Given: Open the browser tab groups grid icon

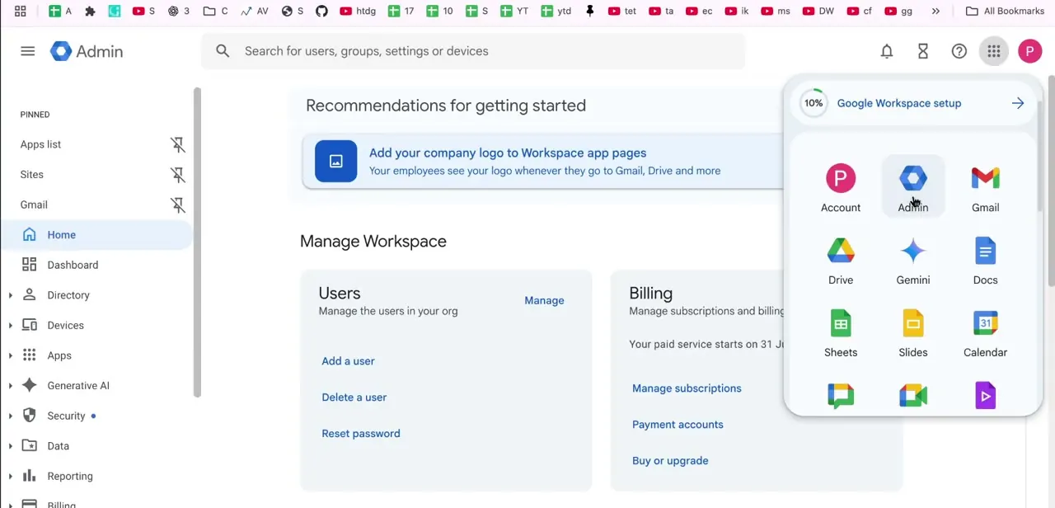Looking at the screenshot, I should point(21,11).
